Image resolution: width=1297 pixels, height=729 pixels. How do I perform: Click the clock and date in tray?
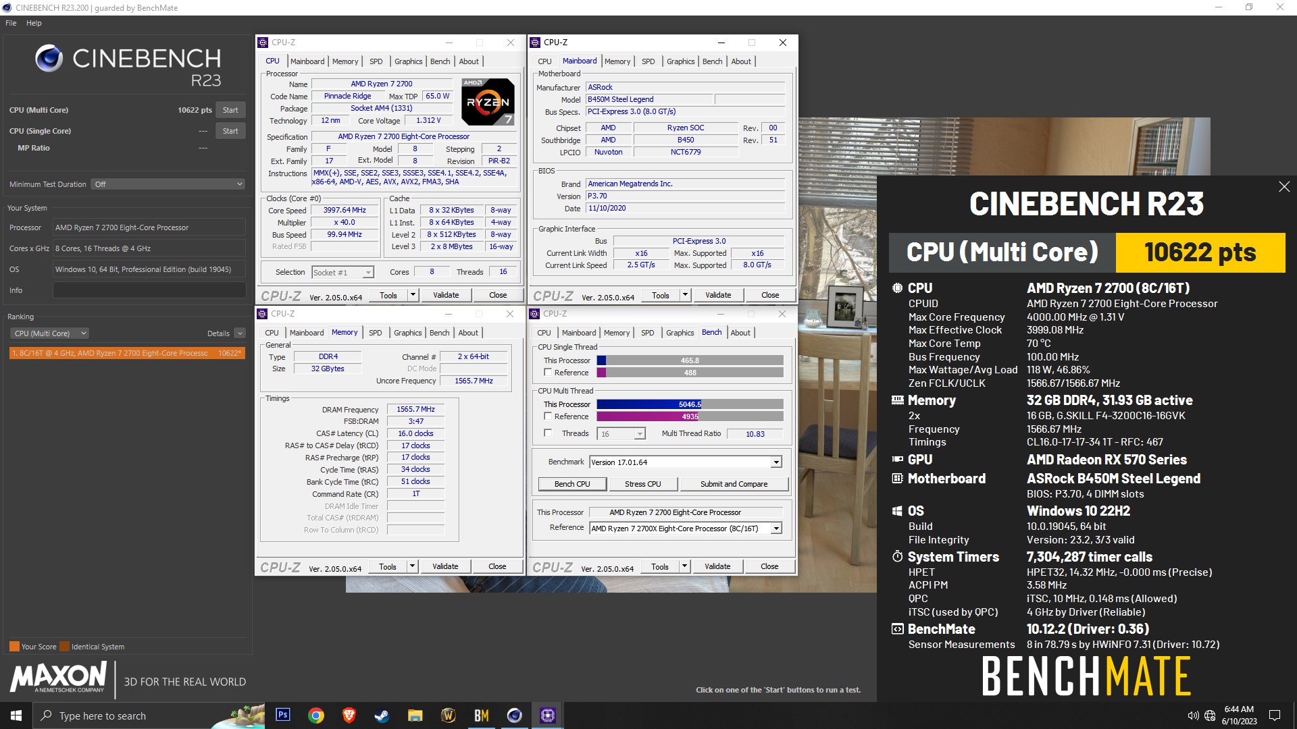1239,715
